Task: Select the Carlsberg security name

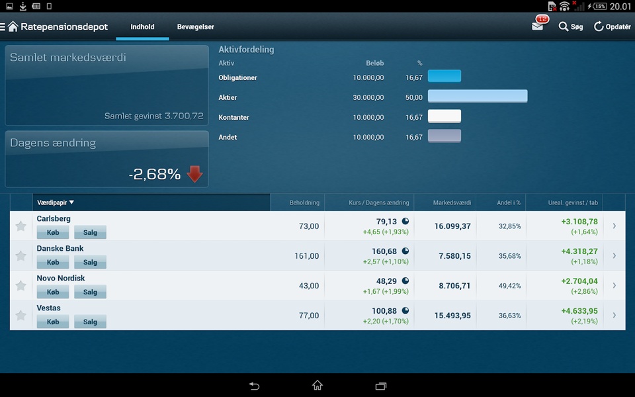Action: [x=54, y=219]
